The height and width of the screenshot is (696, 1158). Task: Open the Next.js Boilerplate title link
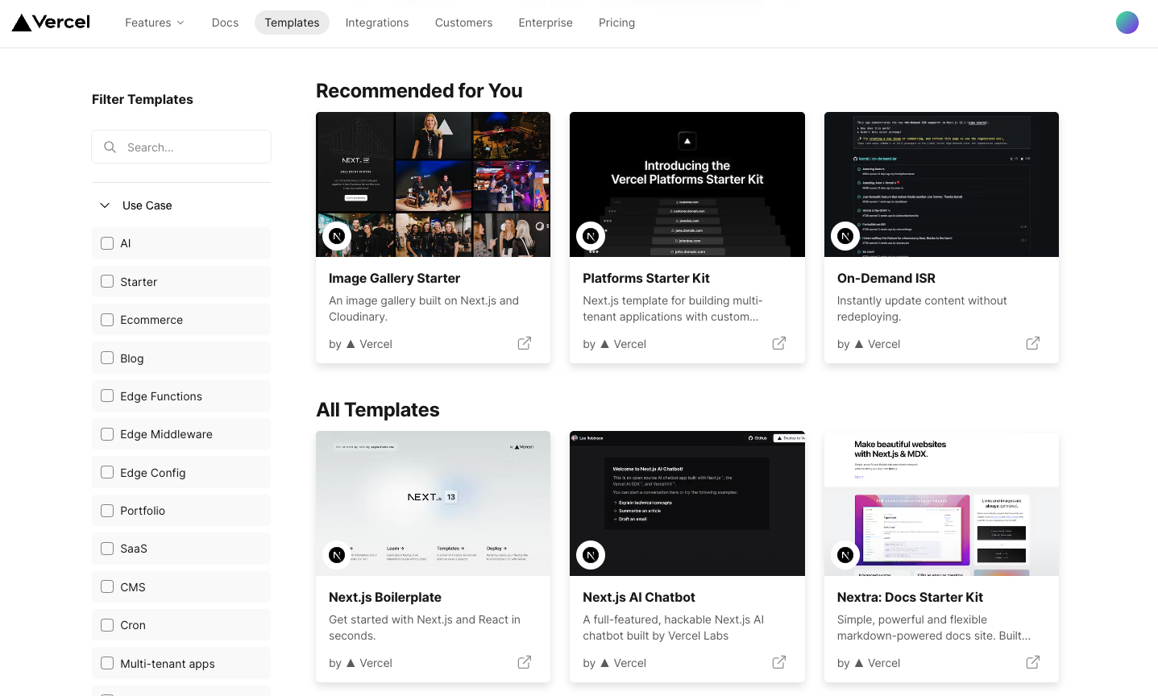[385, 597]
